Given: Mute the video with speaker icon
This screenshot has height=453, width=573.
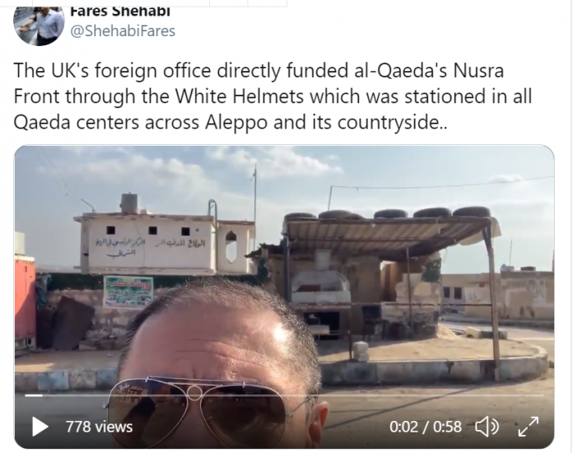Looking at the screenshot, I should click(487, 427).
